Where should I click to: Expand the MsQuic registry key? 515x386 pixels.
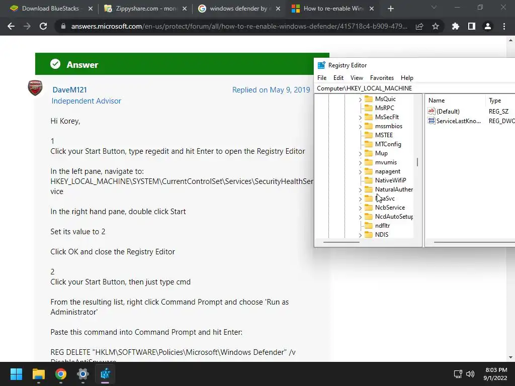360,99
